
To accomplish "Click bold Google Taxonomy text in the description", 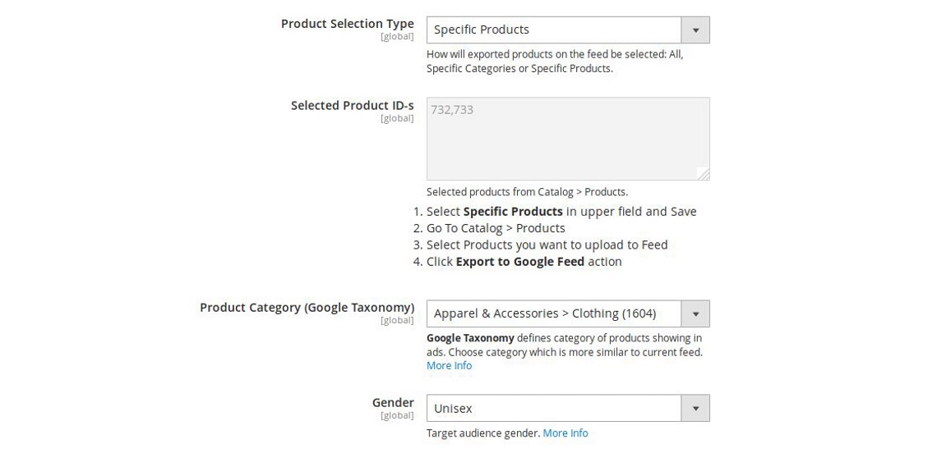I will tap(470, 338).
